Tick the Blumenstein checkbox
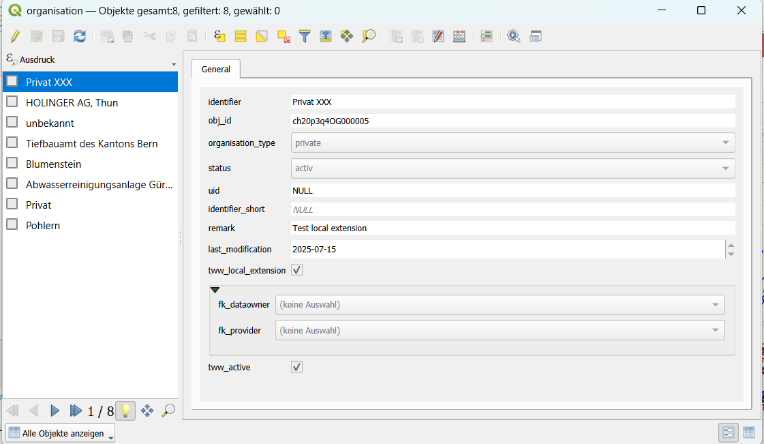 point(12,163)
